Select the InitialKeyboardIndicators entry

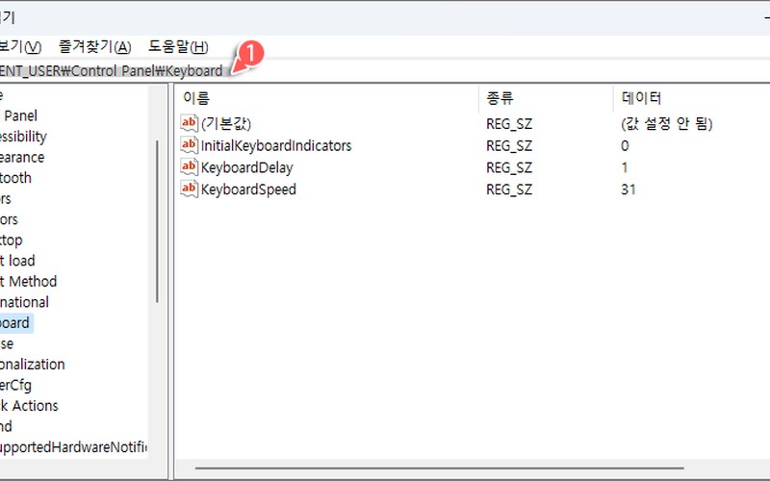(x=276, y=146)
